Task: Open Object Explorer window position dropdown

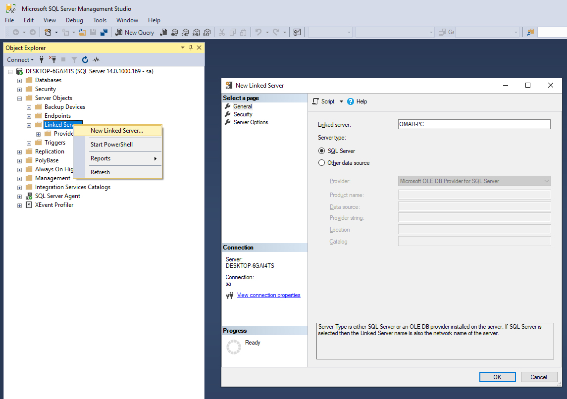Action: coord(183,48)
